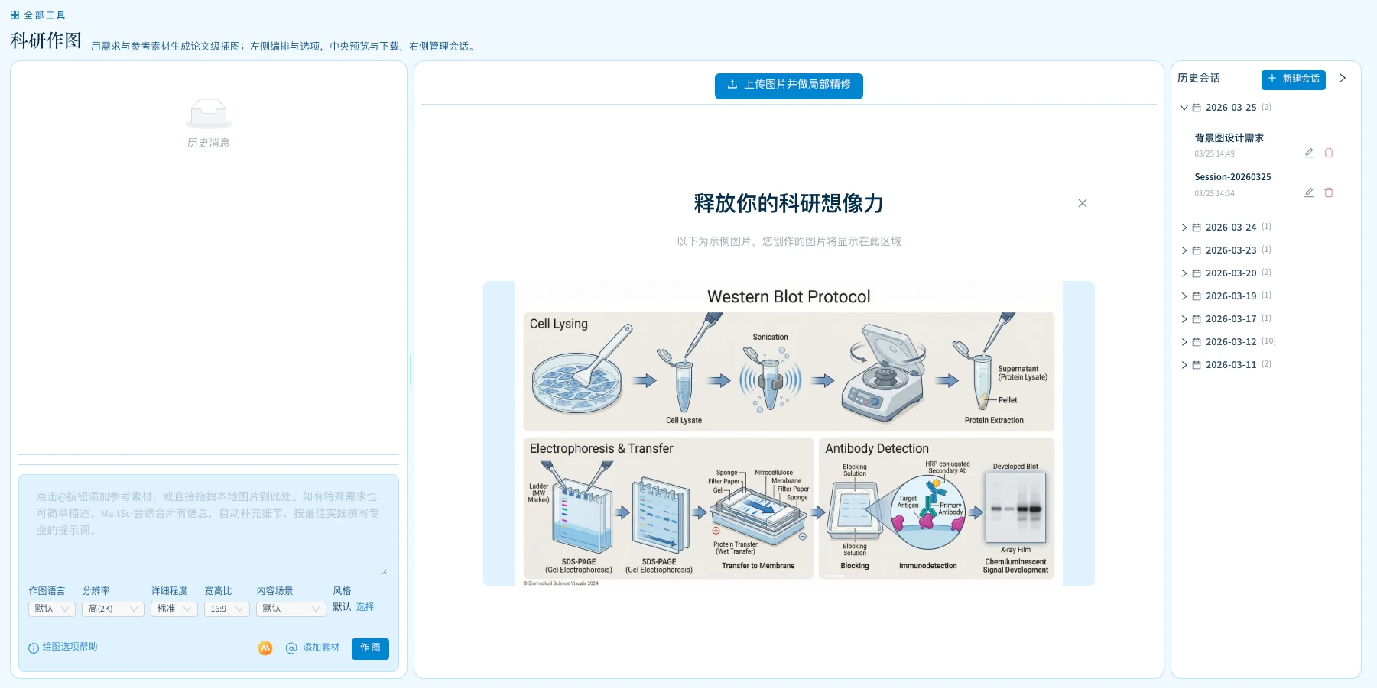The image size is (1377, 688).
Task: Expand the 2026-03-12 session group
Action: tap(1184, 341)
